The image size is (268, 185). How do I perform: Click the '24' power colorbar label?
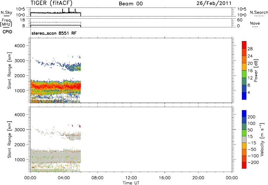pos(250,56)
